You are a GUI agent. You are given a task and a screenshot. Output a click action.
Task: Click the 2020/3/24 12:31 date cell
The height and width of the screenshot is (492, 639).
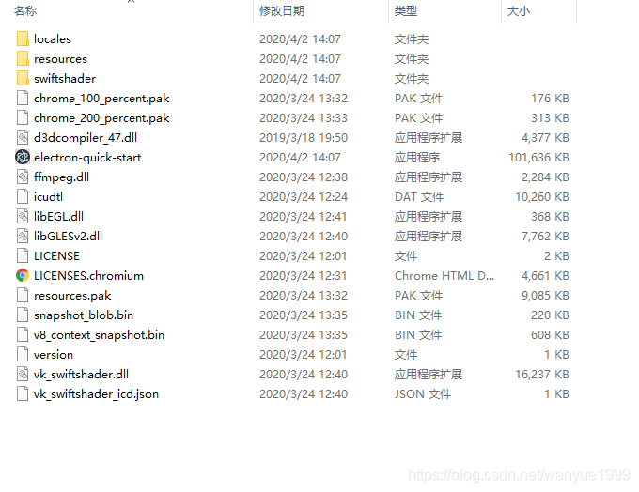[x=304, y=276]
